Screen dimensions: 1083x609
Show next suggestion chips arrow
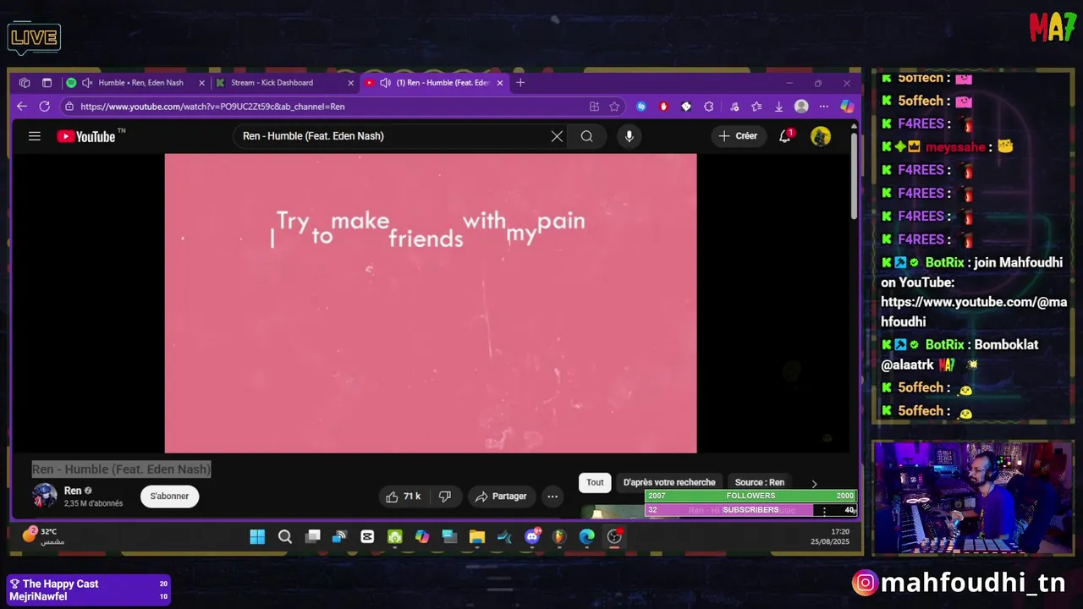point(814,484)
